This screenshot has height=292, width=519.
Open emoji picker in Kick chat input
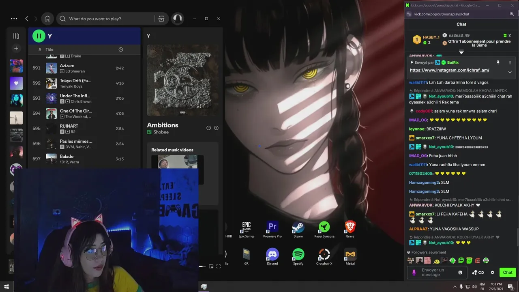click(460, 273)
